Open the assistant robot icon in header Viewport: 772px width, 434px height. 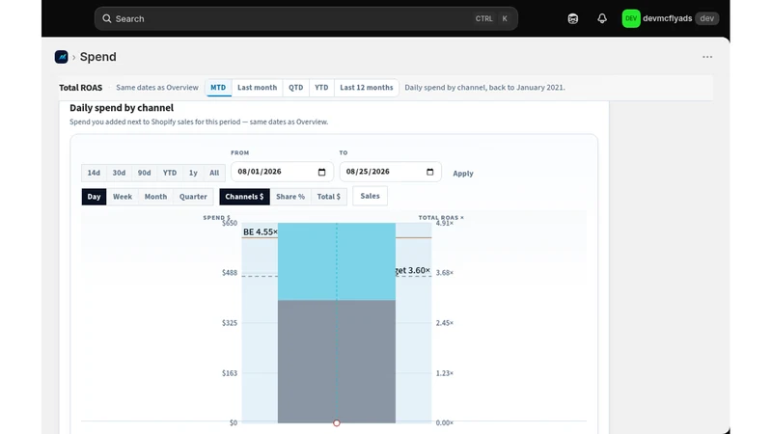point(572,18)
